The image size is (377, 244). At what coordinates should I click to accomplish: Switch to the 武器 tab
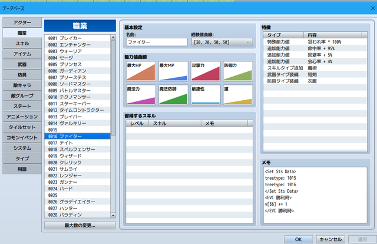[x=22, y=64]
